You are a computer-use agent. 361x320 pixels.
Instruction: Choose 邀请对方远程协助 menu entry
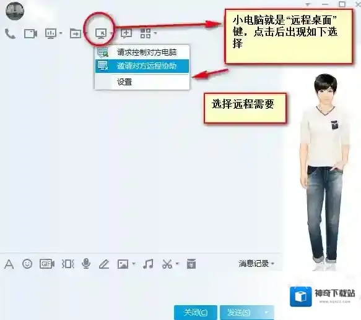click(142, 66)
